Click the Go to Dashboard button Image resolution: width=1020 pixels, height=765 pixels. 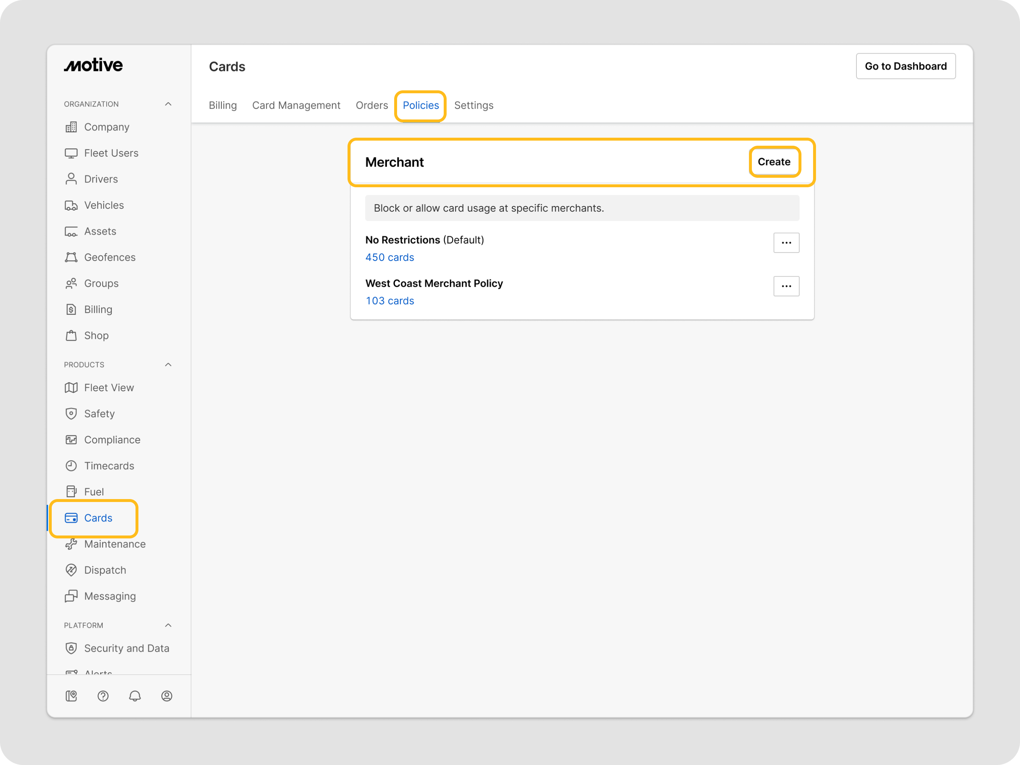pyautogui.click(x=905, y=66)
